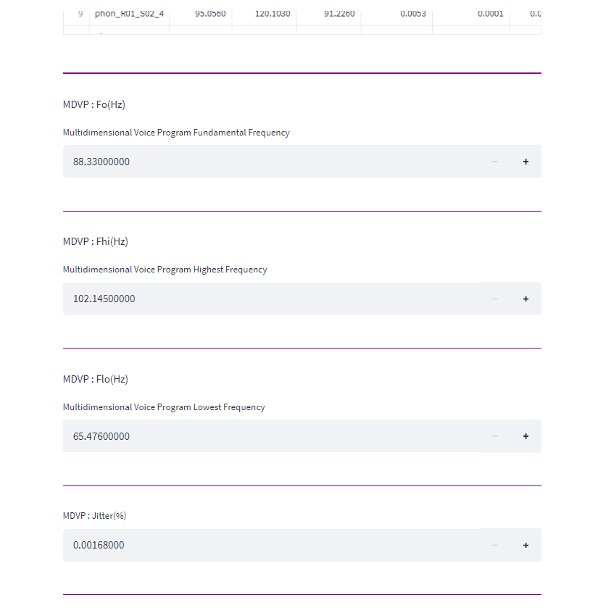Select the Fhi(Hz) input showing 102.14500000
This screenshot has height=613, width=598.
pos(217,299)
